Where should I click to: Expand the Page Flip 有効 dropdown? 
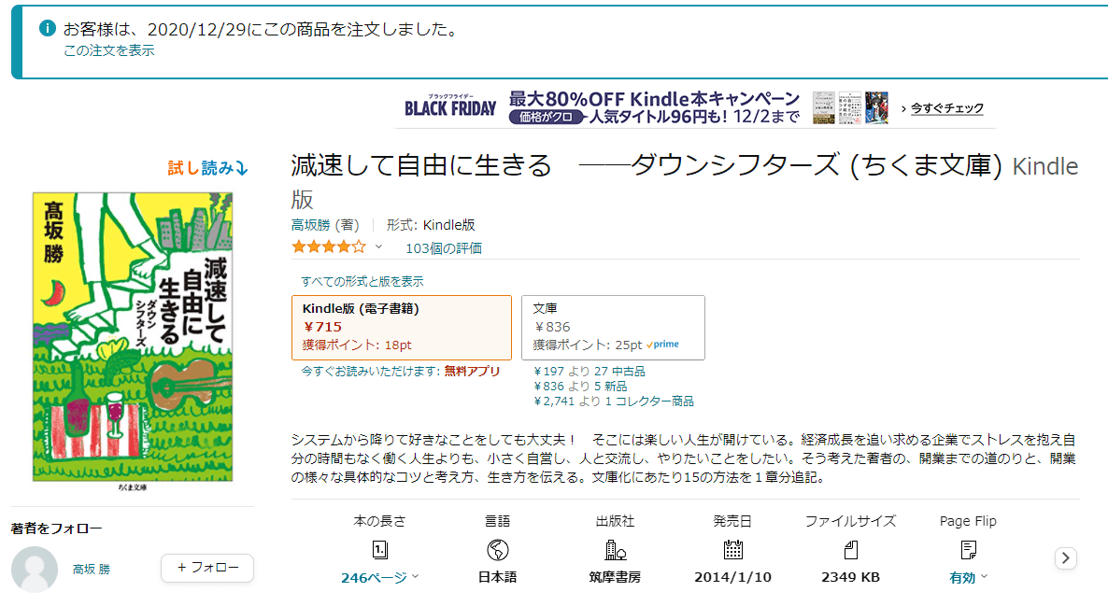(968, 578)
